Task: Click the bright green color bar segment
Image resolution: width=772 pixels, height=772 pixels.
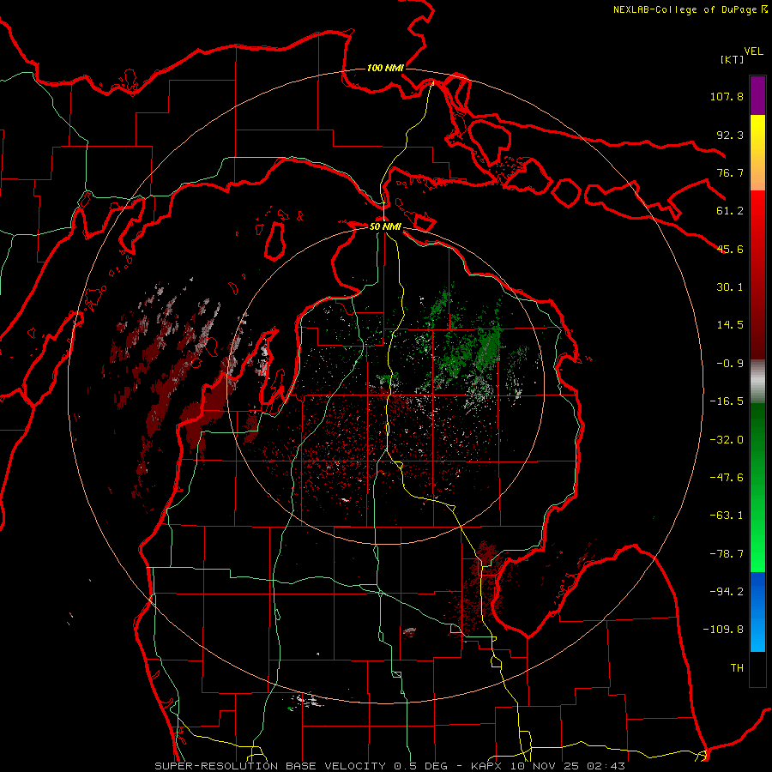Action: click(757, 487)
